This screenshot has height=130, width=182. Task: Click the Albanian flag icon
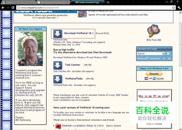coord(58,126)
